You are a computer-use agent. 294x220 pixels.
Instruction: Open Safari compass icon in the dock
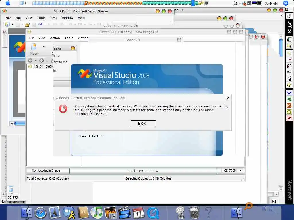click(x=40, y=213)
